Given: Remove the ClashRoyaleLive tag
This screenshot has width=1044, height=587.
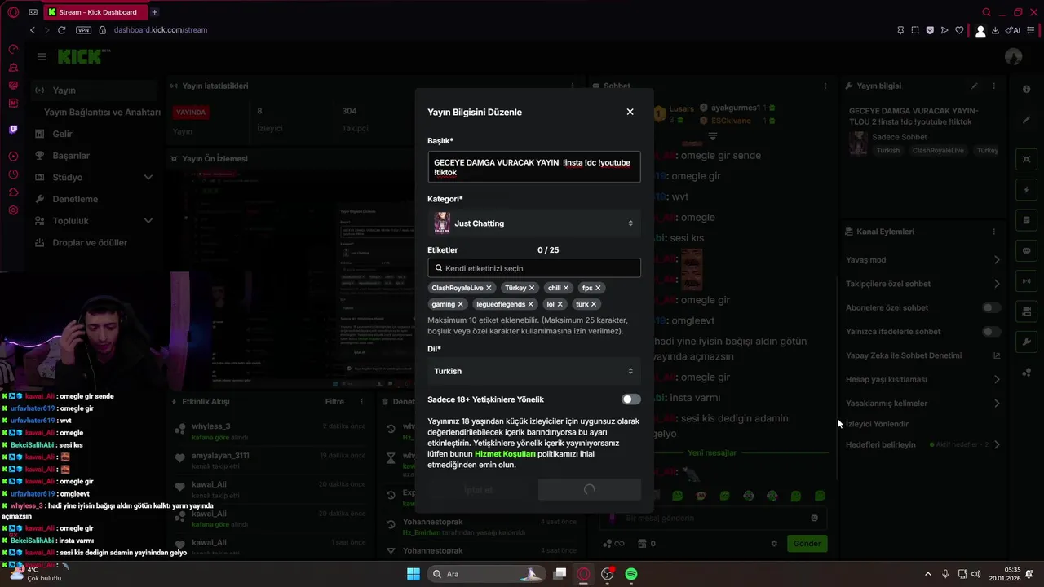Looking at the screenshot, I should coord(489,288).
